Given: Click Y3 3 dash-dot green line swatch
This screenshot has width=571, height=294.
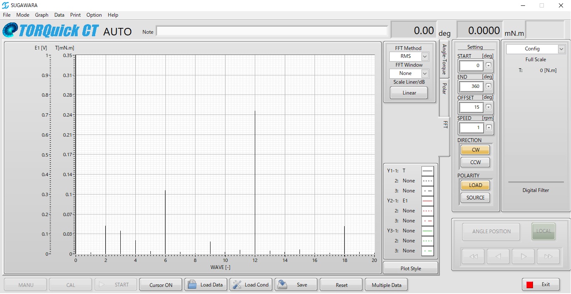Looking at the screenshot, I should [x=427, y=251].
